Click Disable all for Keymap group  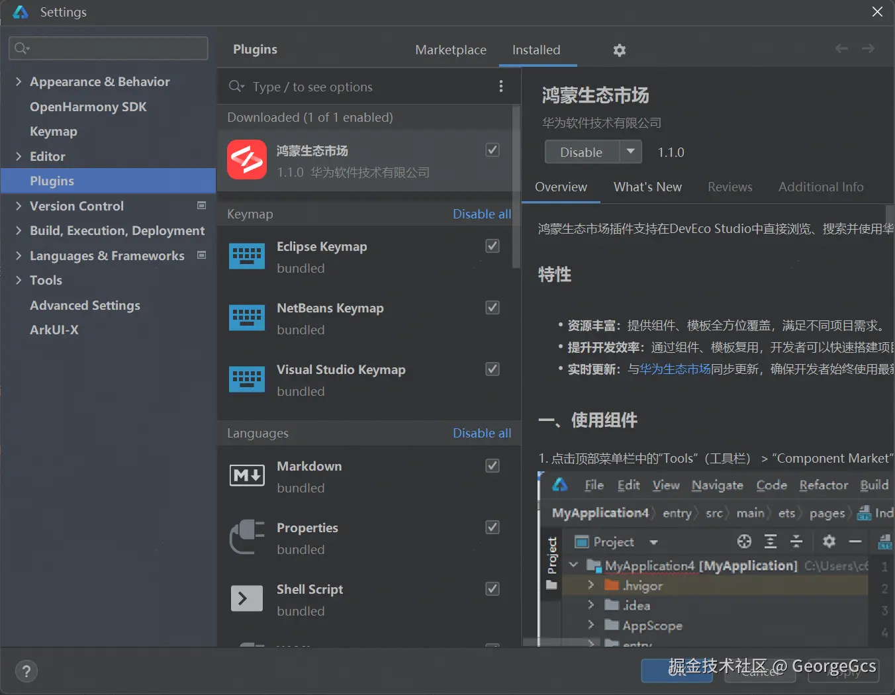[482, 214]
